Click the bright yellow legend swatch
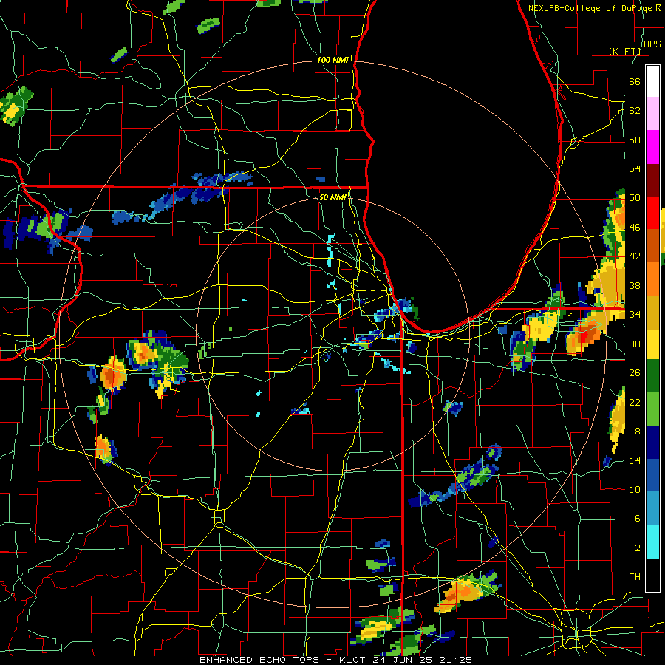 click(652, 344)
